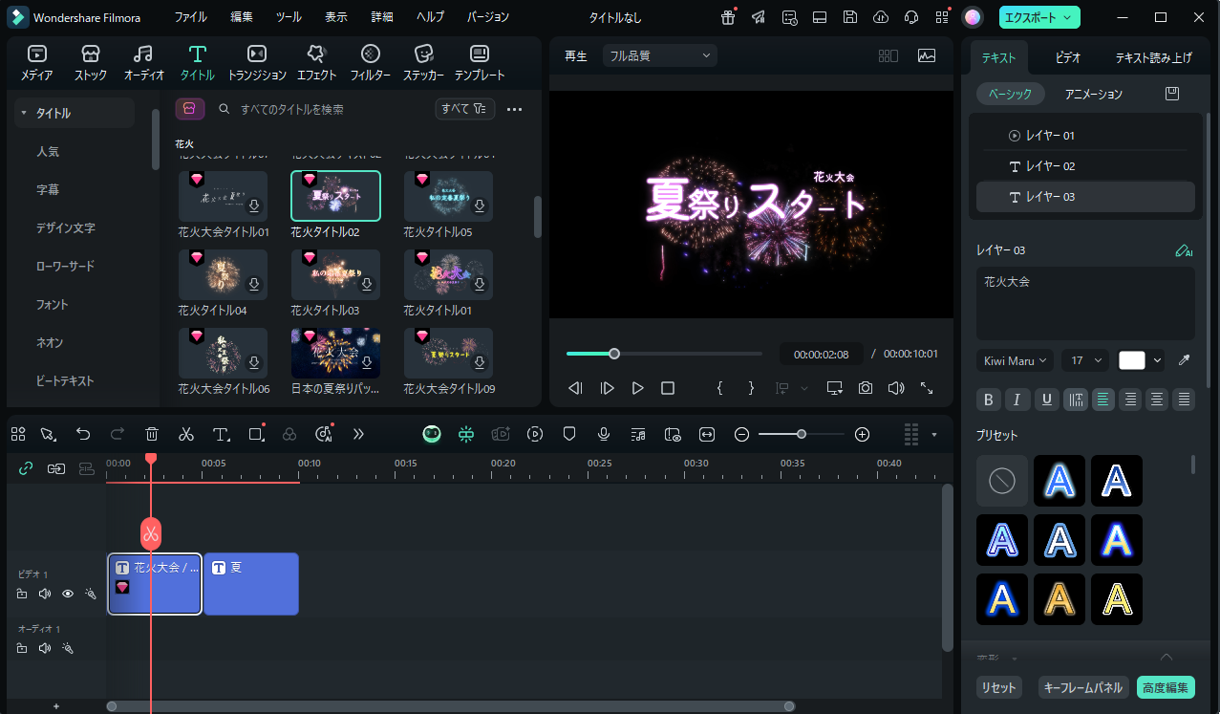Enter fullscreen preview with the expand arrows icon
The height and width of the screenshot is (714, 1220).
[x=927, y=388]
